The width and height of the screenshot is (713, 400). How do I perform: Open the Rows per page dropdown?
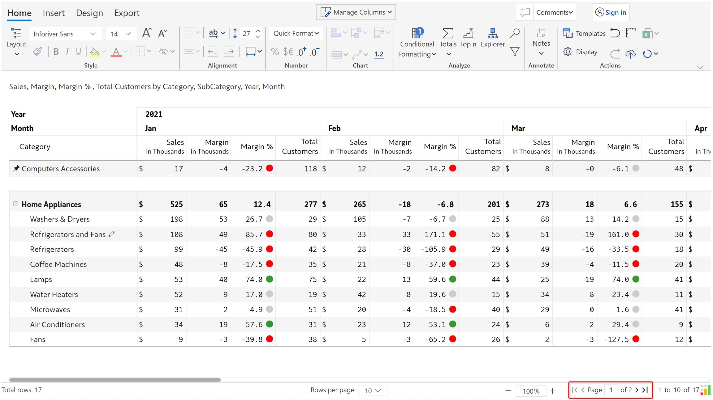tap(373, 390)
